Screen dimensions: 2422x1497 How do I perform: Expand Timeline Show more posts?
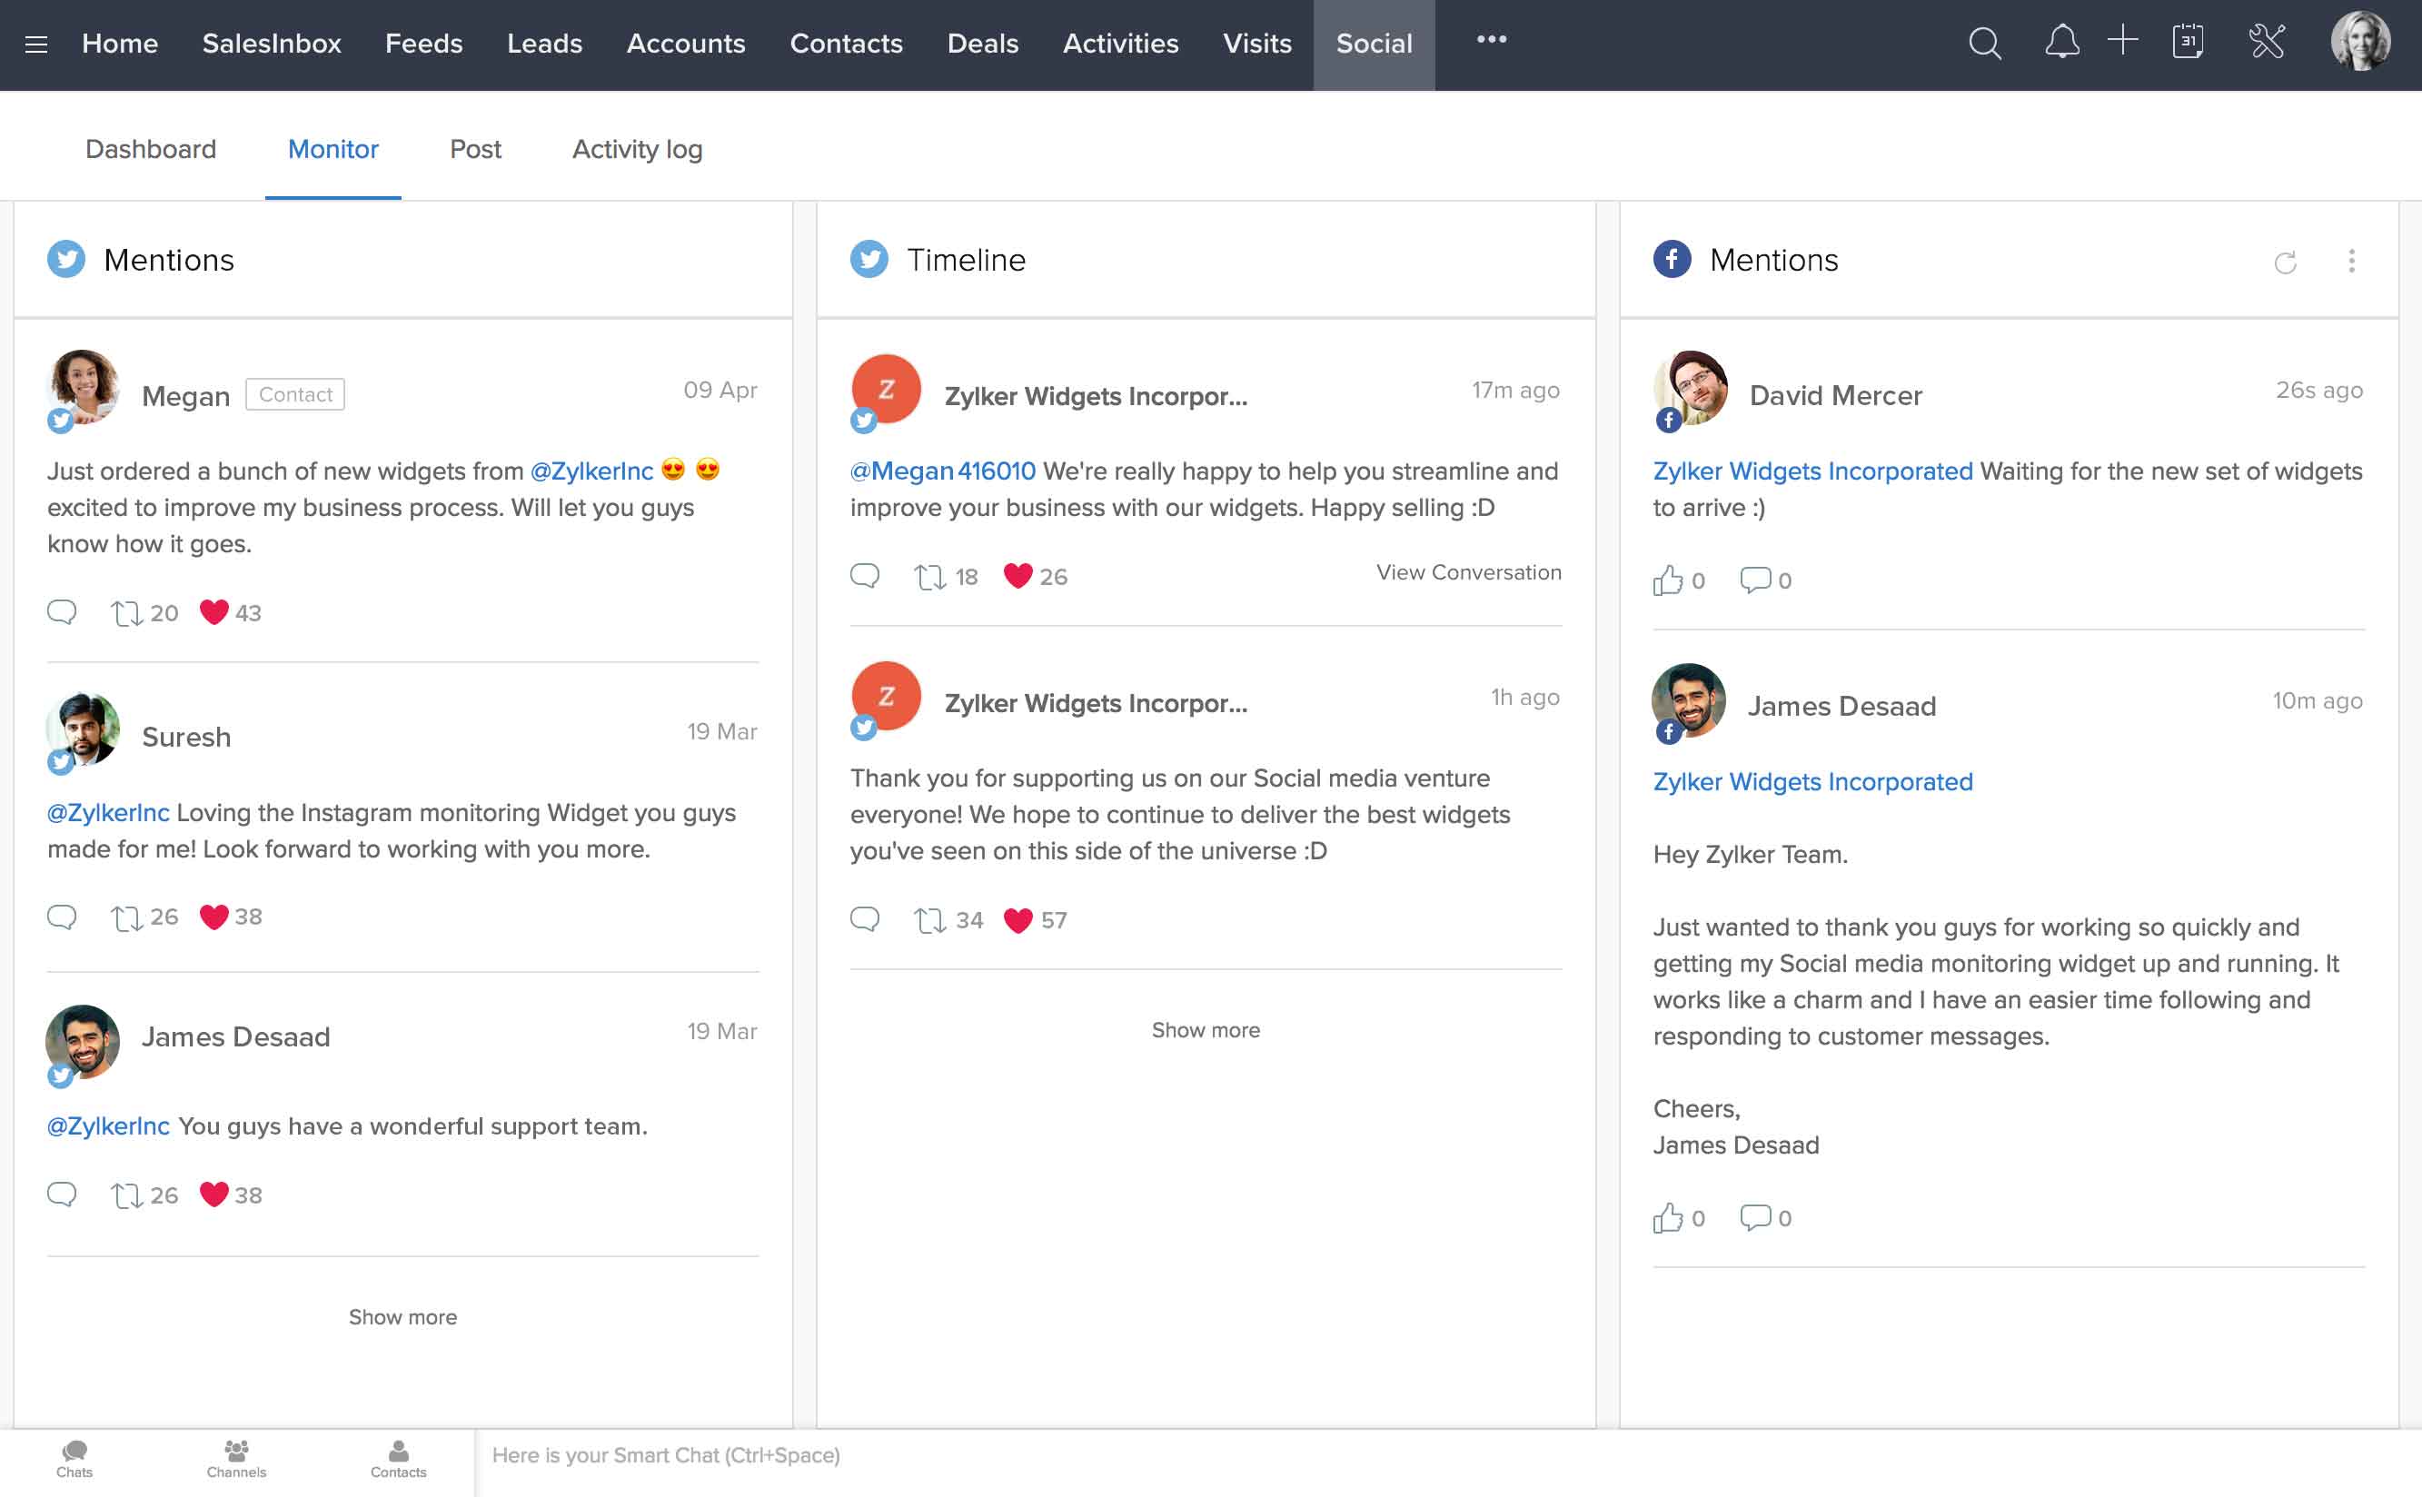point(1206,1028)
